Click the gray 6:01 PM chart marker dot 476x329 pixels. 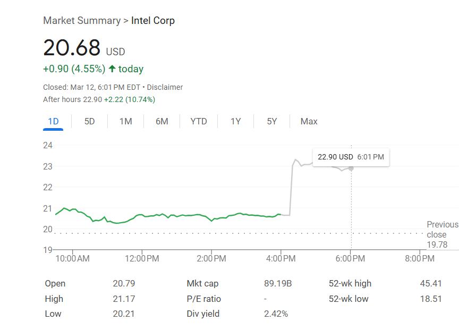[x=351, y=168]
